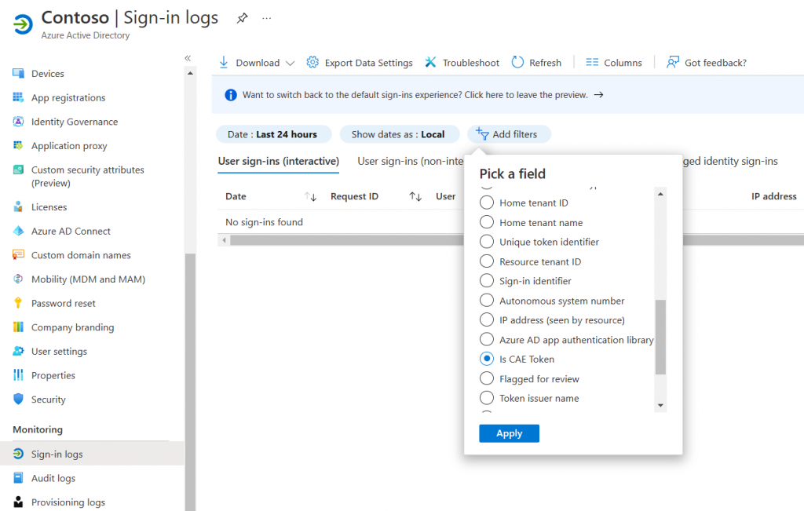Click the field list scrollbar thumb

coord(660,338)
